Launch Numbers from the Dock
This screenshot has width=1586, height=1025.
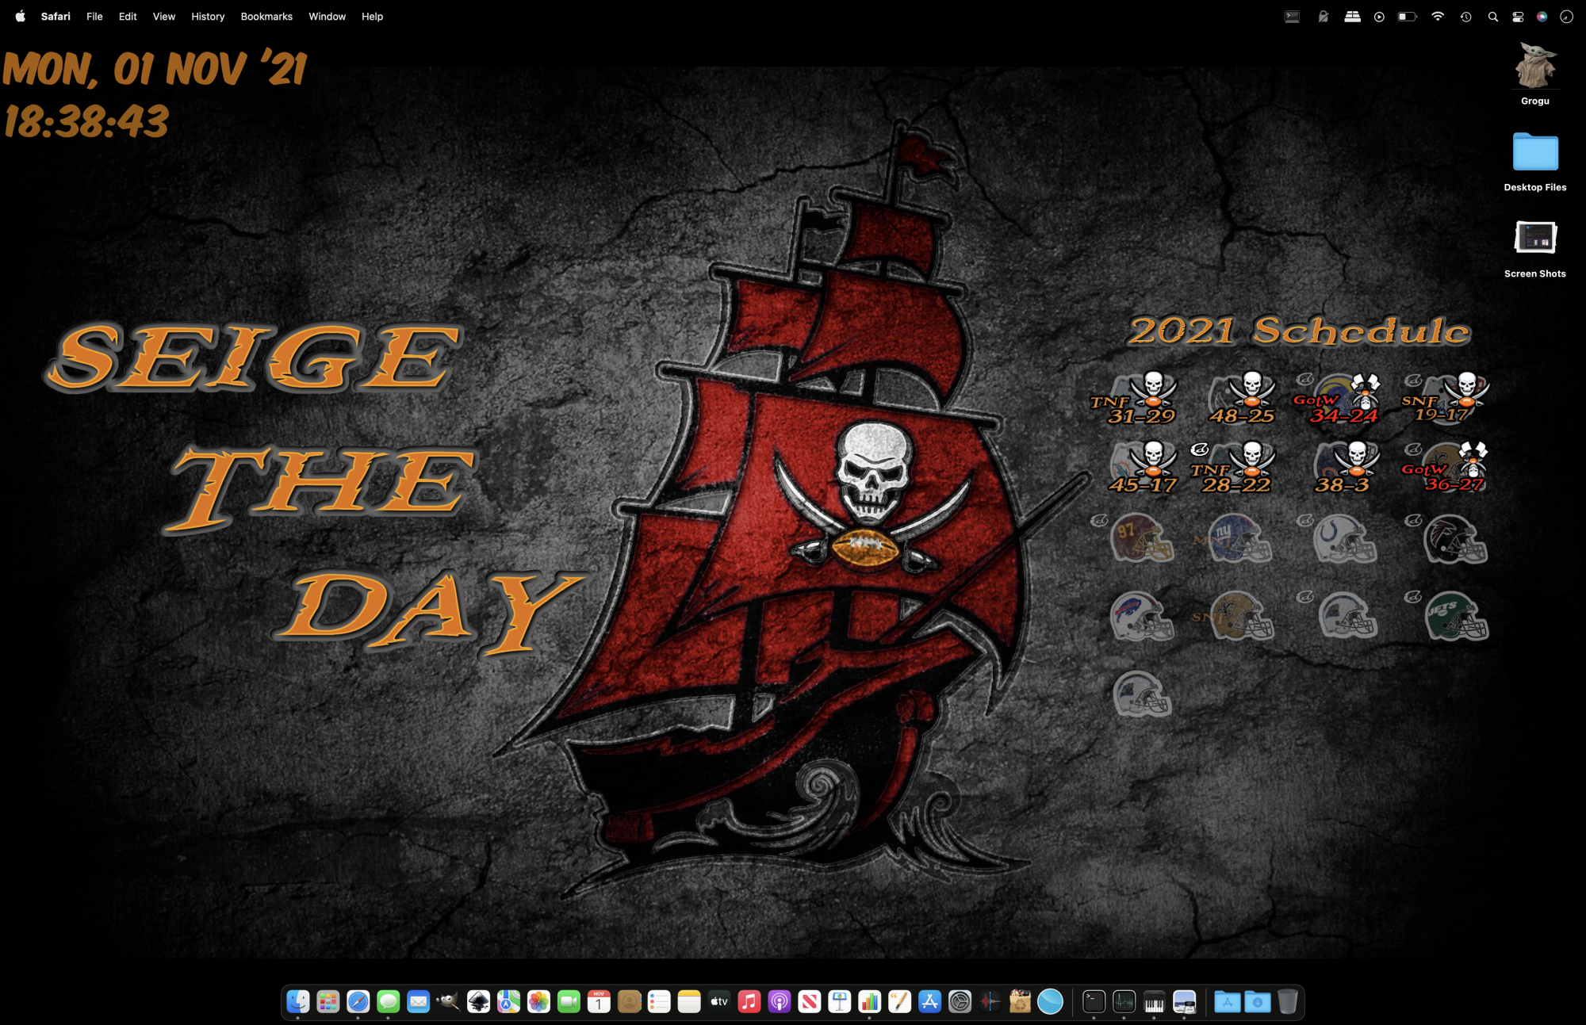(870, 1001)
